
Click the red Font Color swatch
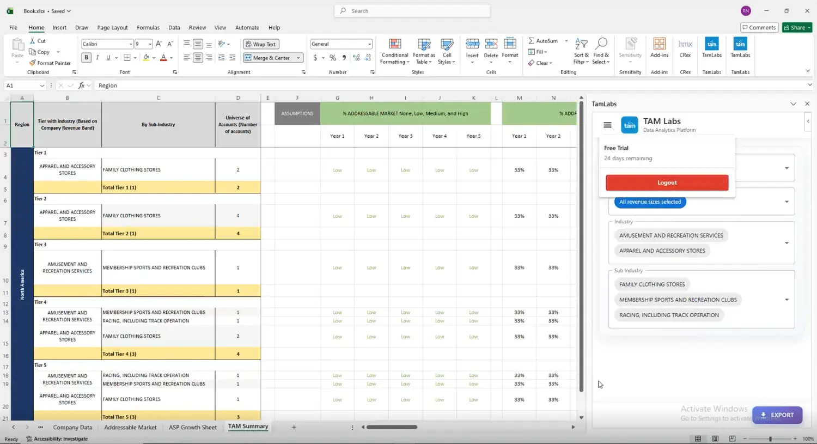coord(163,58)
